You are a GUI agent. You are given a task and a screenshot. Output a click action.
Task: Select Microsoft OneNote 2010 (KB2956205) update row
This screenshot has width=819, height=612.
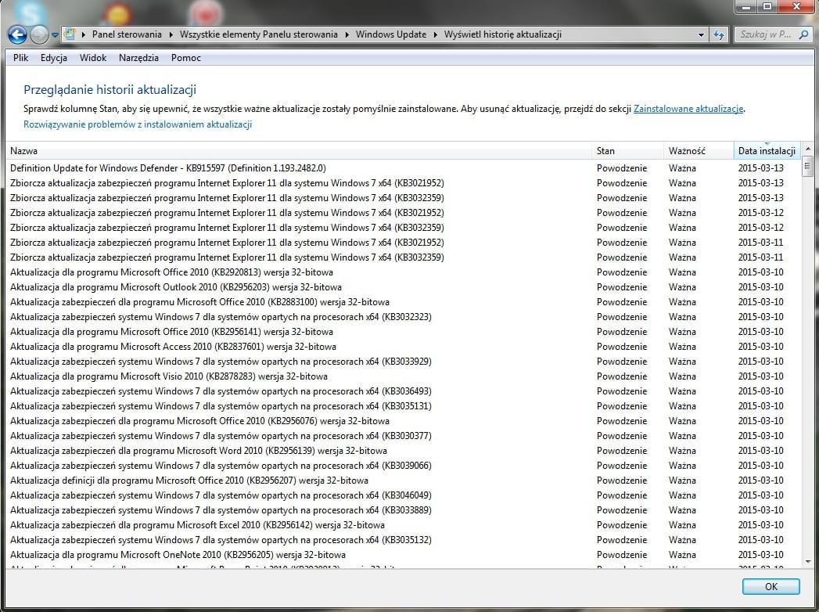pyautogui.click(x=402, y=556)
